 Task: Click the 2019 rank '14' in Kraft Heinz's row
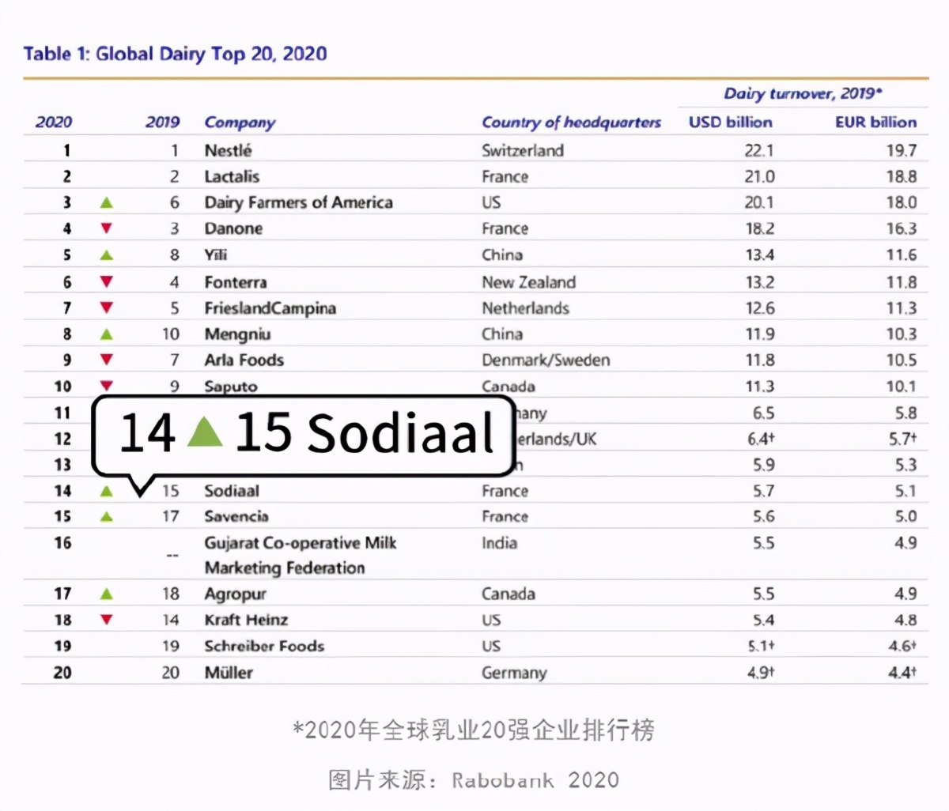[x=171, y=620]
